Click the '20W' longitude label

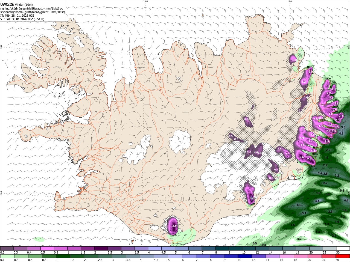[x=145, y=1]
